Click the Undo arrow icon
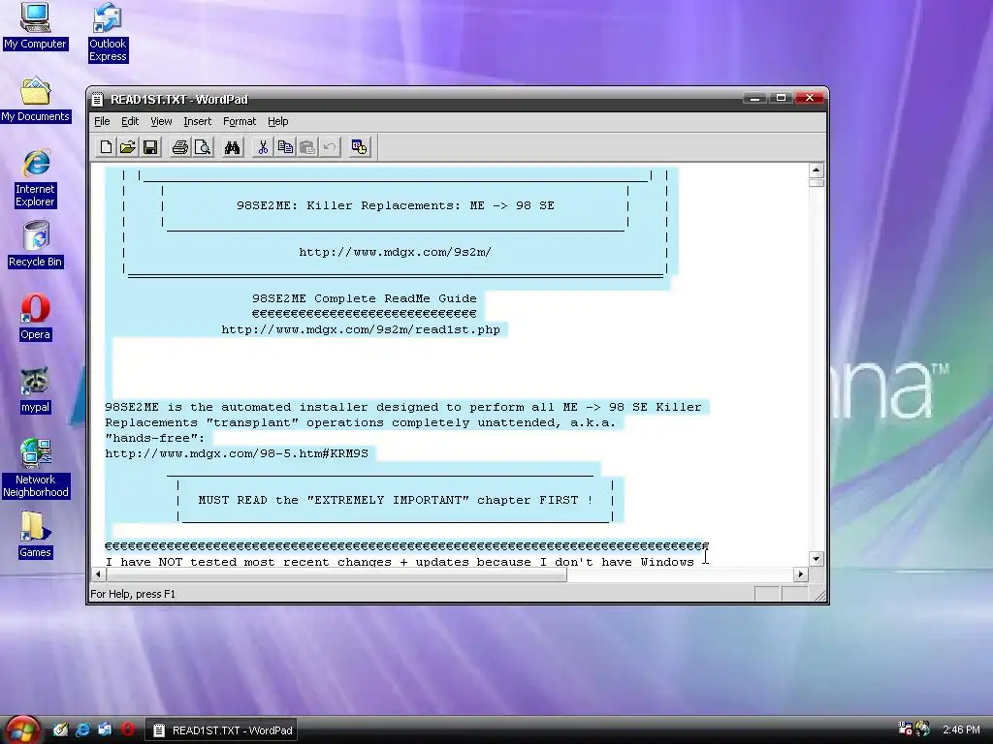The height and width of the screenshot is (744, 993). click(x=330, y=147)
